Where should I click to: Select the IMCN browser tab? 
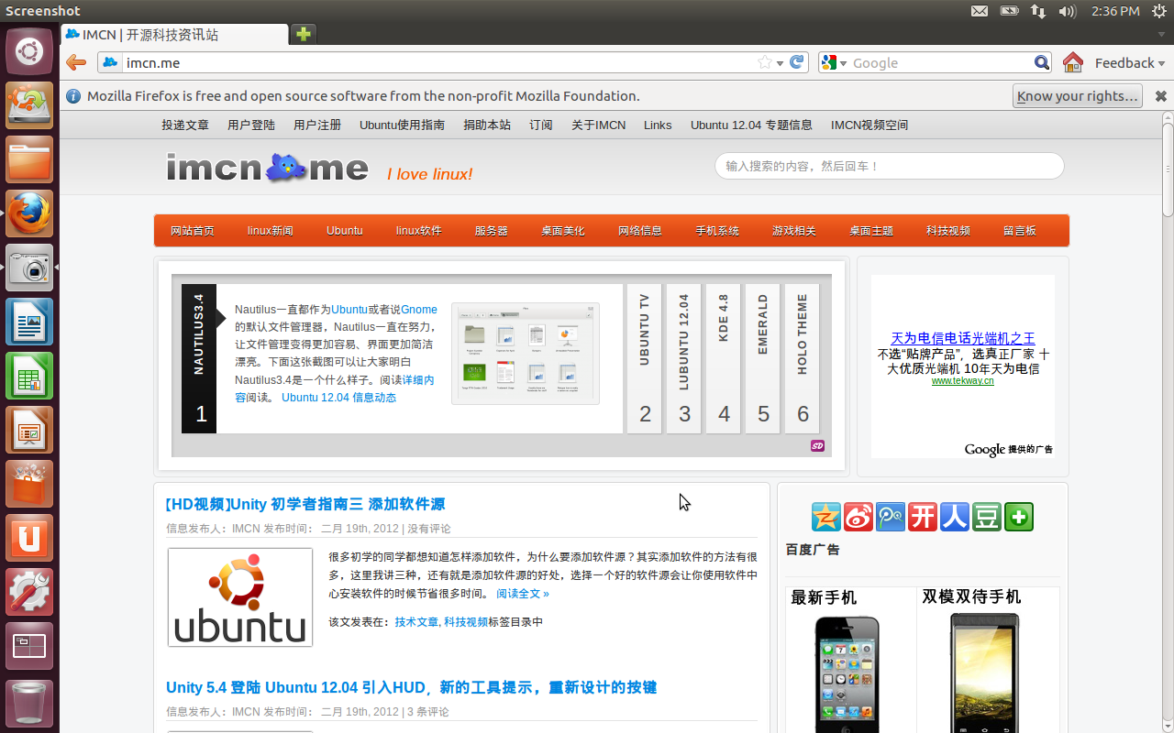click(174, 35)
